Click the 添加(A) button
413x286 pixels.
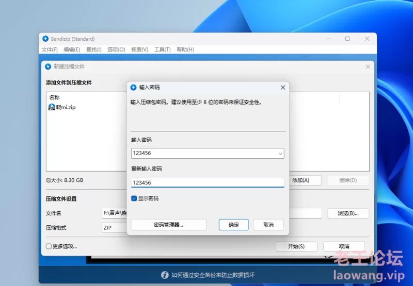coord(305,180)
